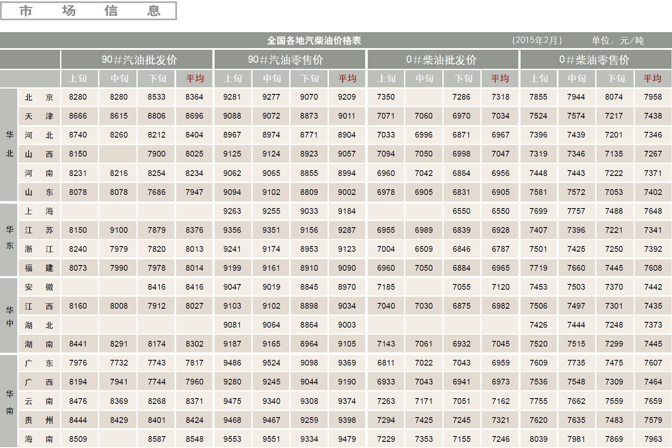Click the 海南 row label

39,439
